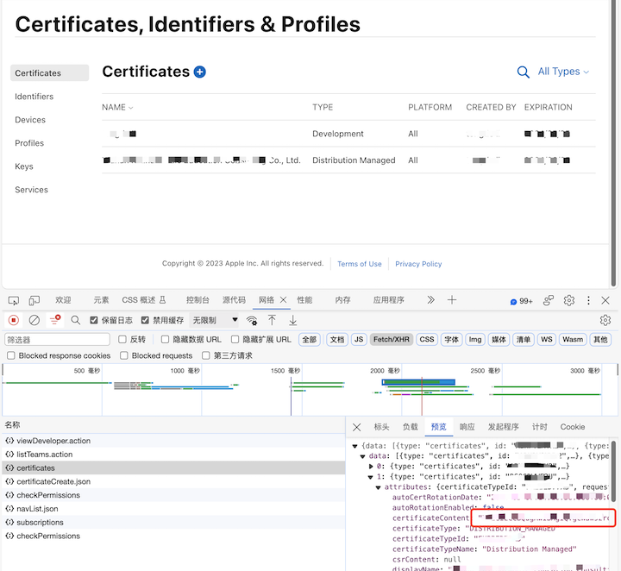Filter requests by the JS type button
Image resolution: width=621 pixels, height=571 pixels.
(x=359, y=340)
